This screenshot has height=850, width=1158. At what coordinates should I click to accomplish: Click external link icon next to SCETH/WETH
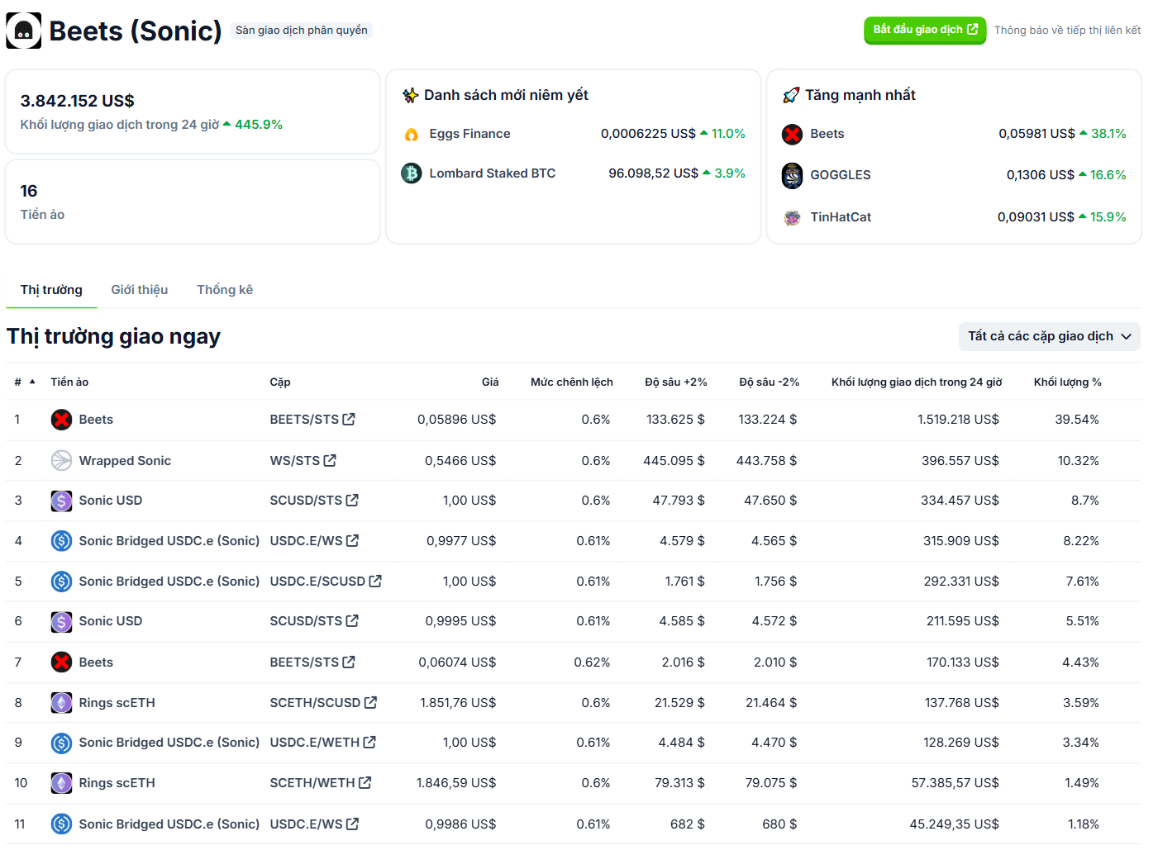pos(365,782)
